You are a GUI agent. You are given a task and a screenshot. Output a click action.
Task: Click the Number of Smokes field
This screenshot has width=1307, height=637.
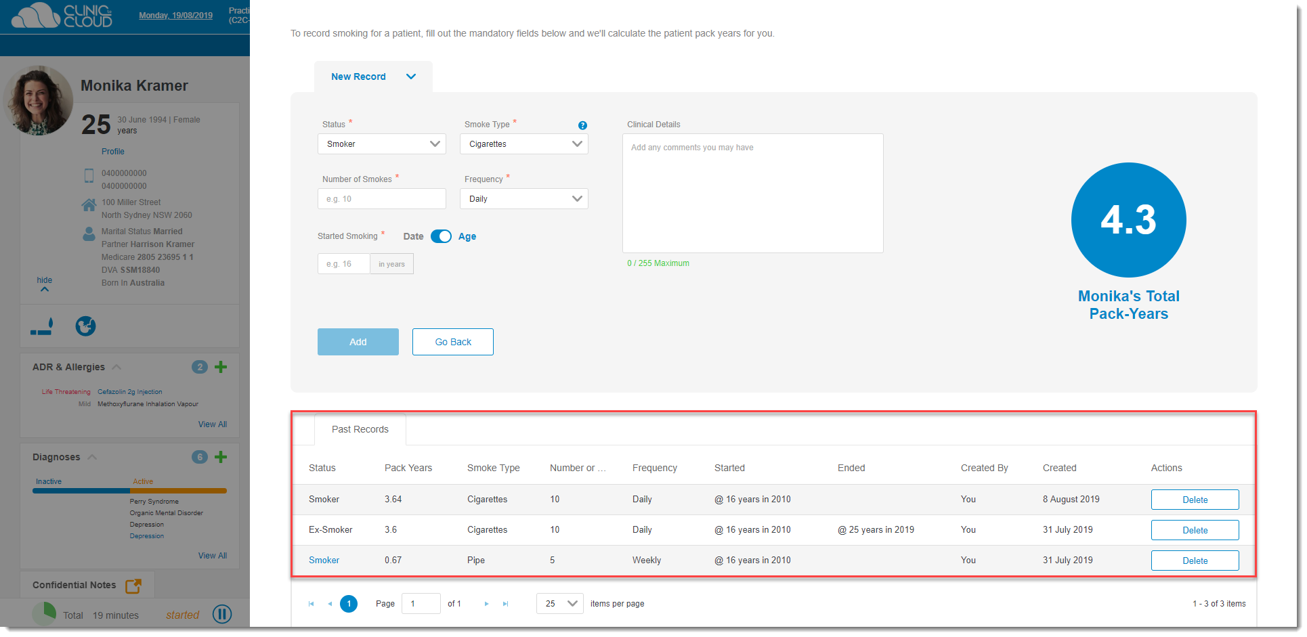tap(382, 198)
